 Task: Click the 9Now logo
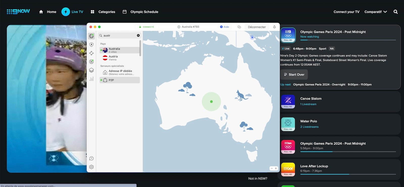[18, 12]
